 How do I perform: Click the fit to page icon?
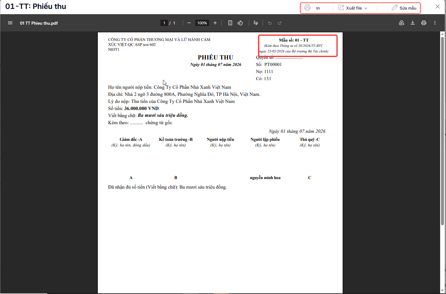pyautogui.click(x=230, y=23)
